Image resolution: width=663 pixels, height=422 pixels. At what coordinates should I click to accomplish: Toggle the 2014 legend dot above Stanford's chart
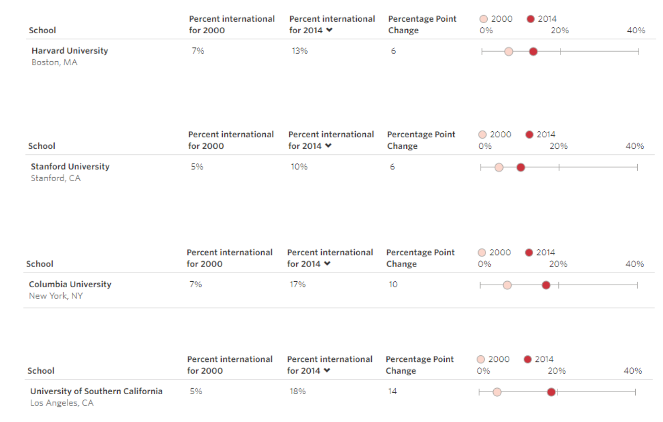530,135
